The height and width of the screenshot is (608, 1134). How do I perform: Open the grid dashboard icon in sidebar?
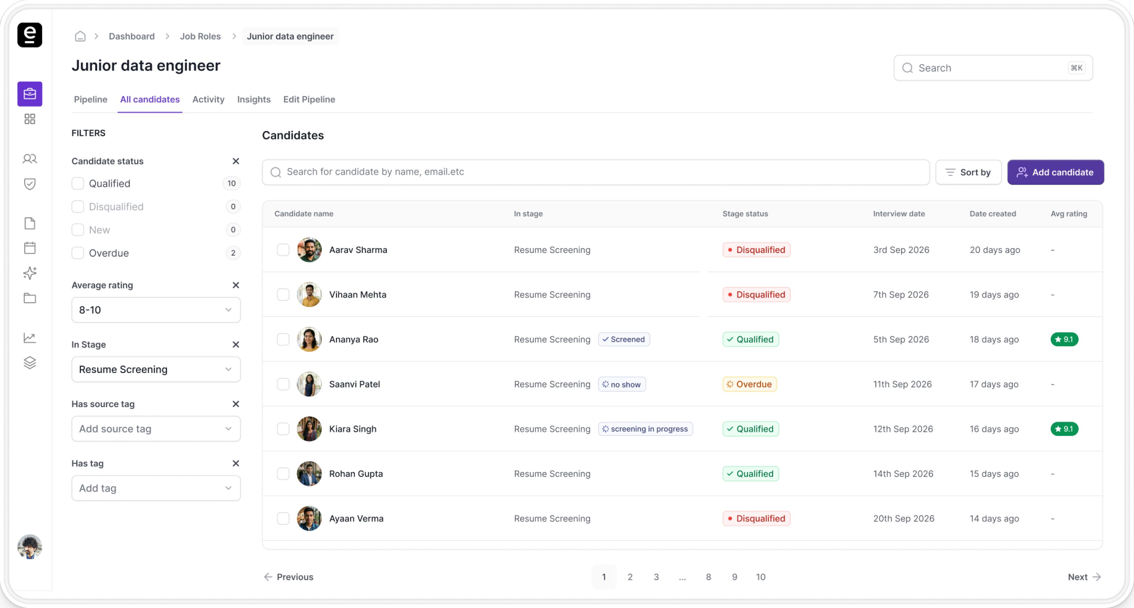(x=29, y=119)
